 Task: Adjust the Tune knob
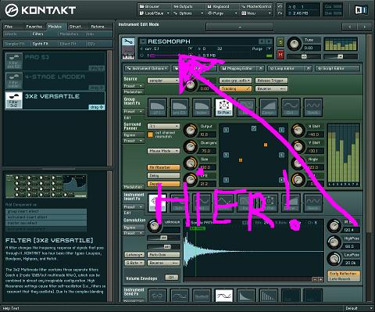click(295, 44)
